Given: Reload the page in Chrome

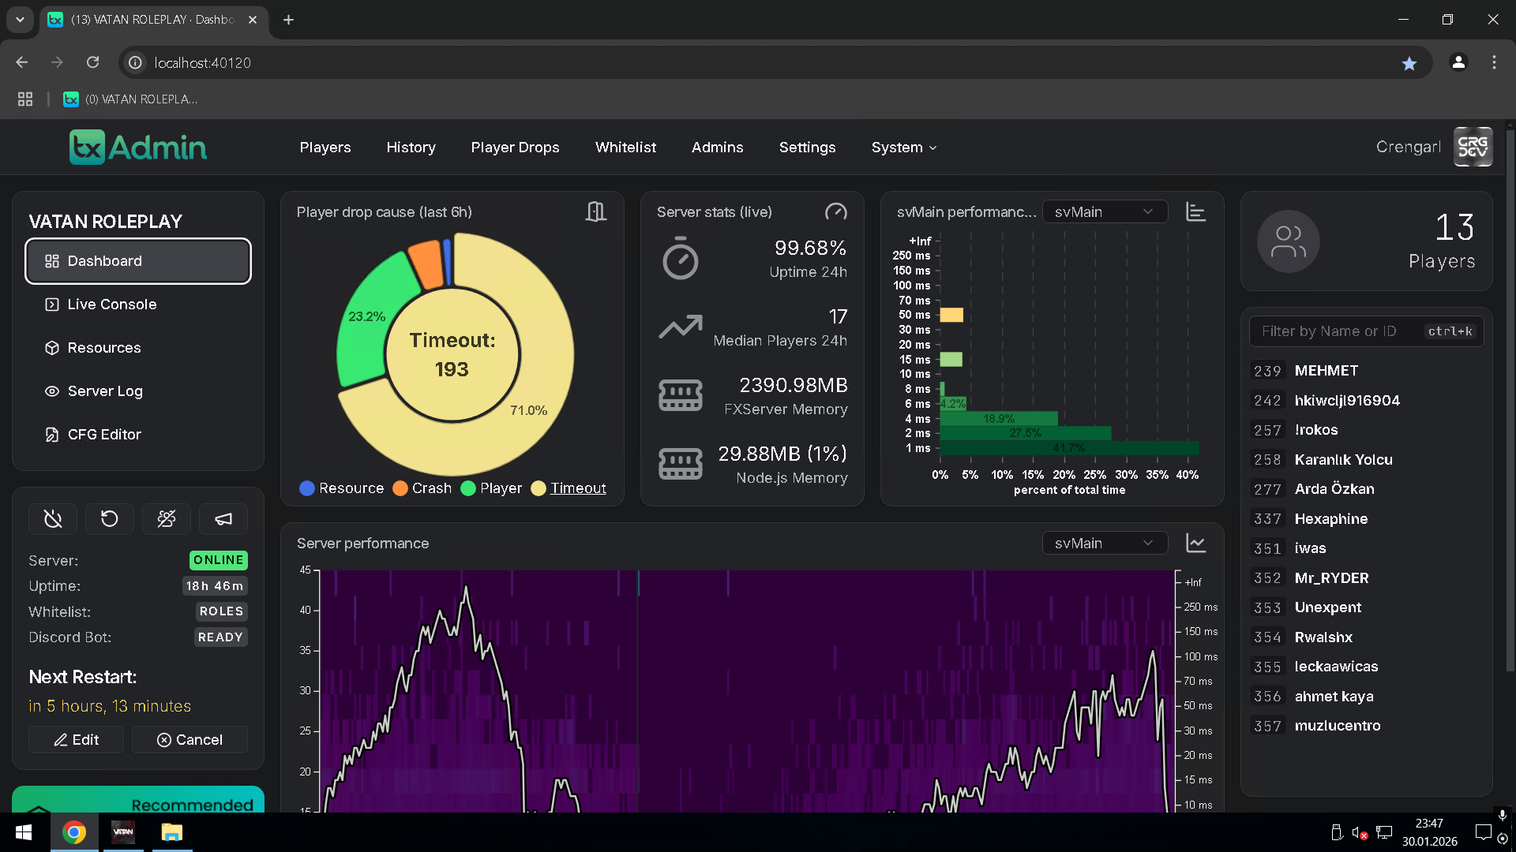Looking at the screenshot, I should tap(93, 62).
